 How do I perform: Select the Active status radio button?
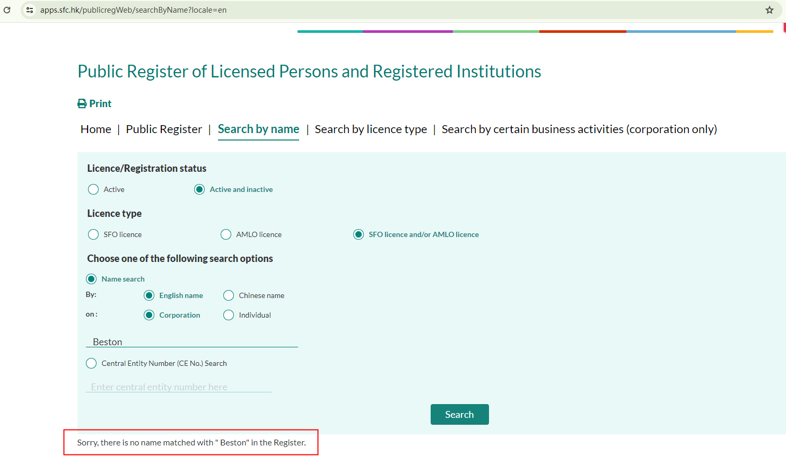coord(93,189)
